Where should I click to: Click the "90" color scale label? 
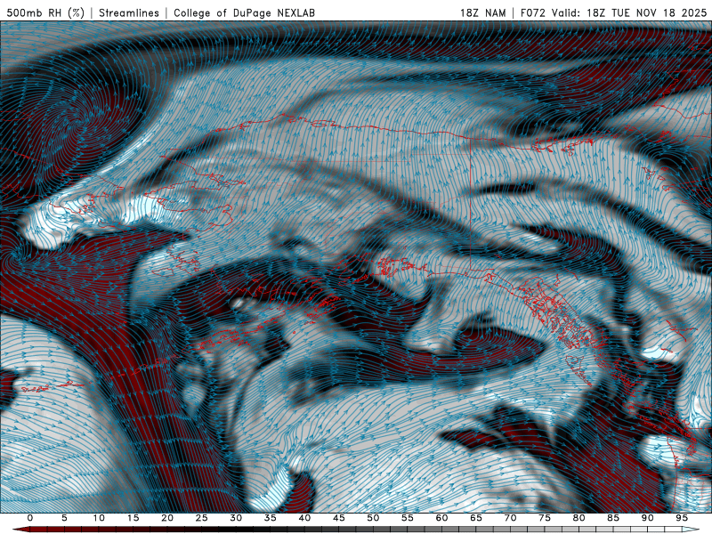click(648, 518)
